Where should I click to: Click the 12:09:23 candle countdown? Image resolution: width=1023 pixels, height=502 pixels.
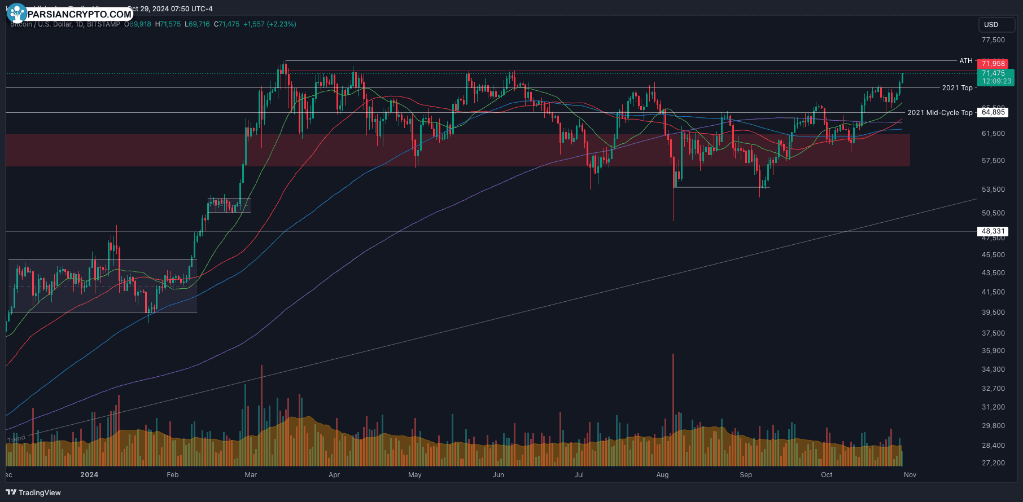[996, 81]
